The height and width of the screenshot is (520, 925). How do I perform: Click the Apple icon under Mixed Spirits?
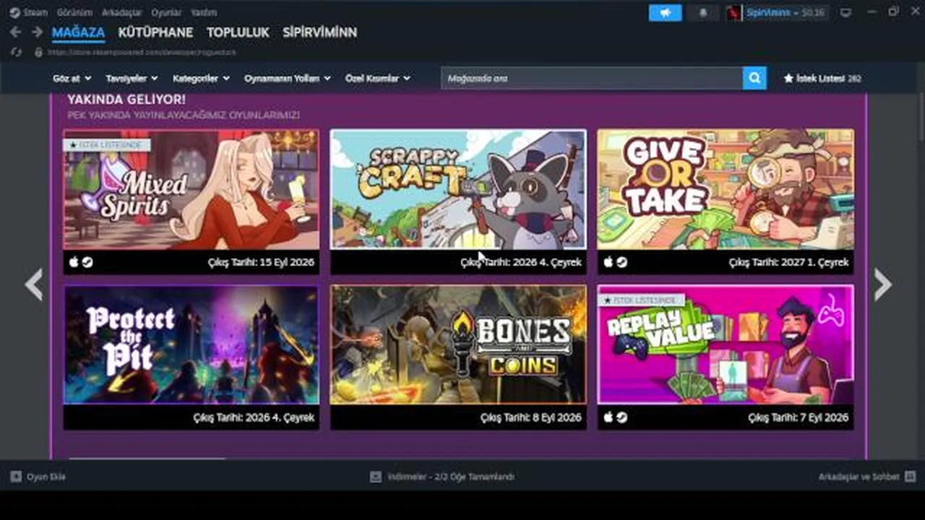pyautogui.click(x=74, y=262)
